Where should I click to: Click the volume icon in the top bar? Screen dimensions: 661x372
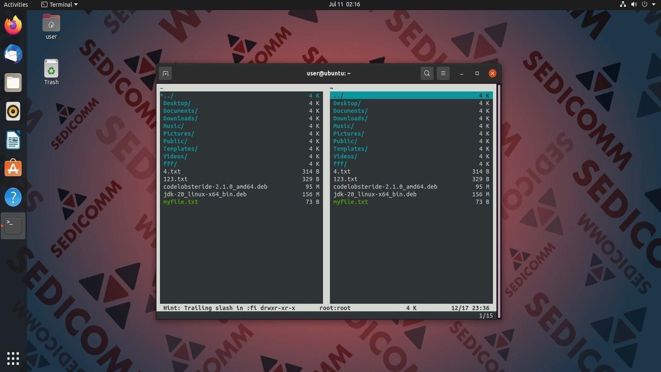click(x=634, y=4)
